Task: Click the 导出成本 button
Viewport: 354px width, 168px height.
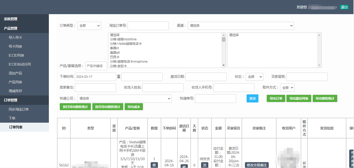Action: (134, 107)
